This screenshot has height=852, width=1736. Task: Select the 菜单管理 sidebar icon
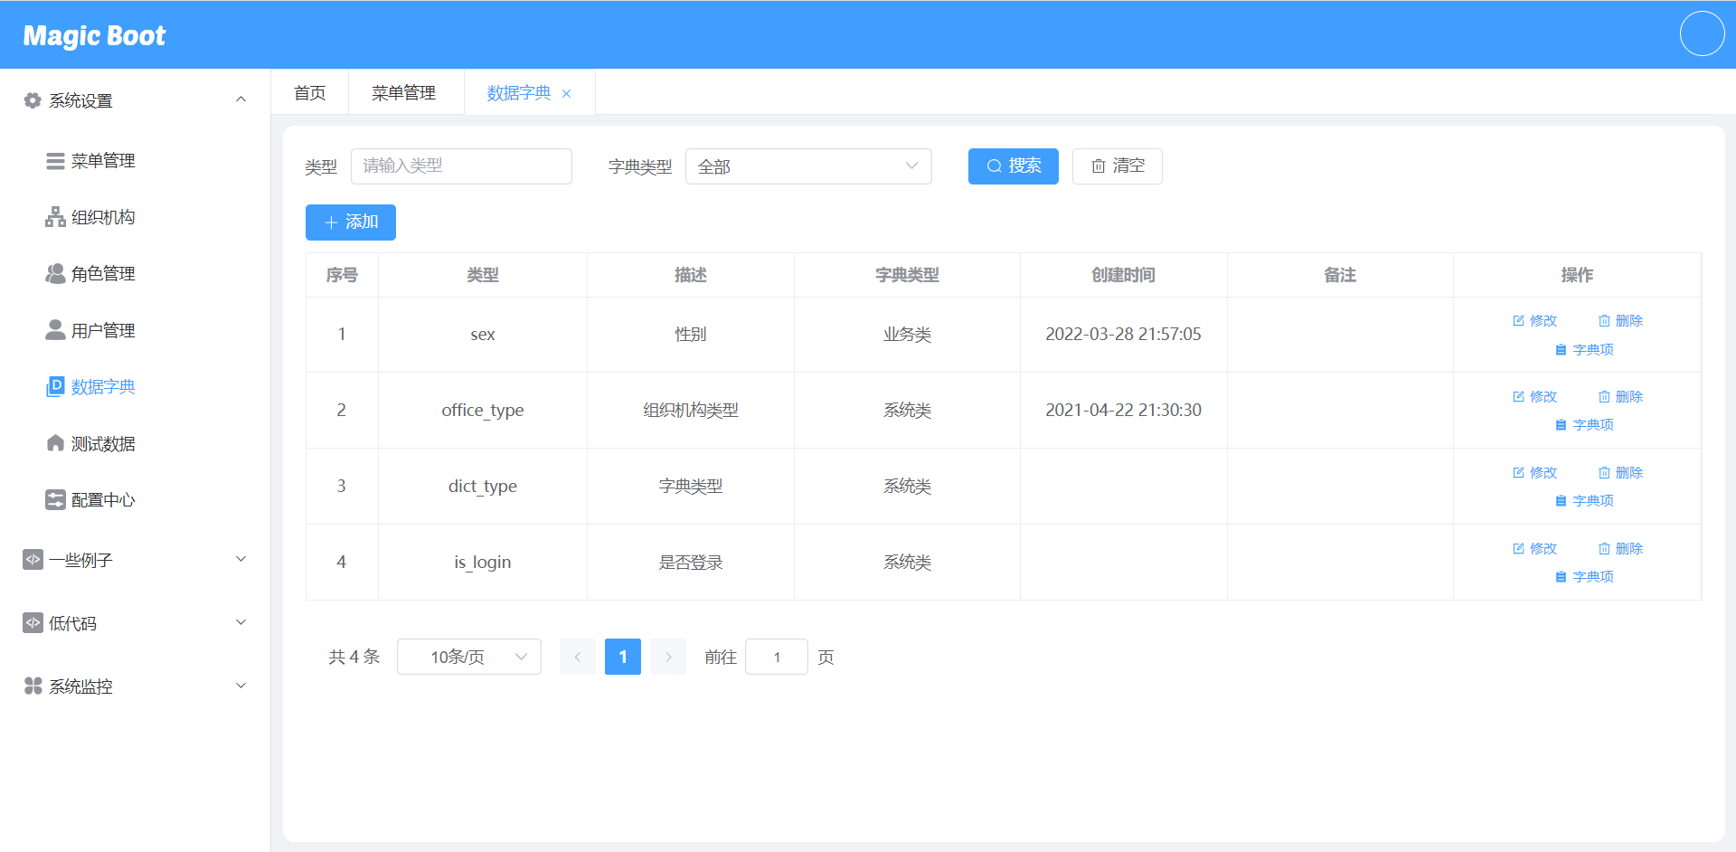pyautogui.click(x=55, y=160)
